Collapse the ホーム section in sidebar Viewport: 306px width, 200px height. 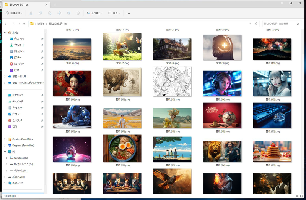click(x=5, y=33)
